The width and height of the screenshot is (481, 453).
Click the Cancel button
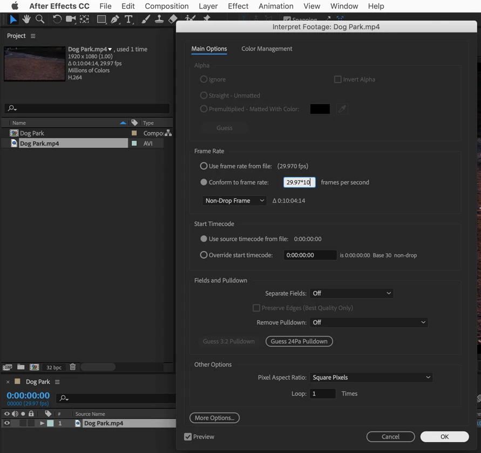point(390,437)
